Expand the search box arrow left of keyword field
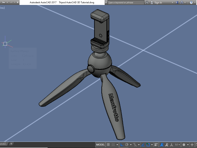 coord(106,2)
